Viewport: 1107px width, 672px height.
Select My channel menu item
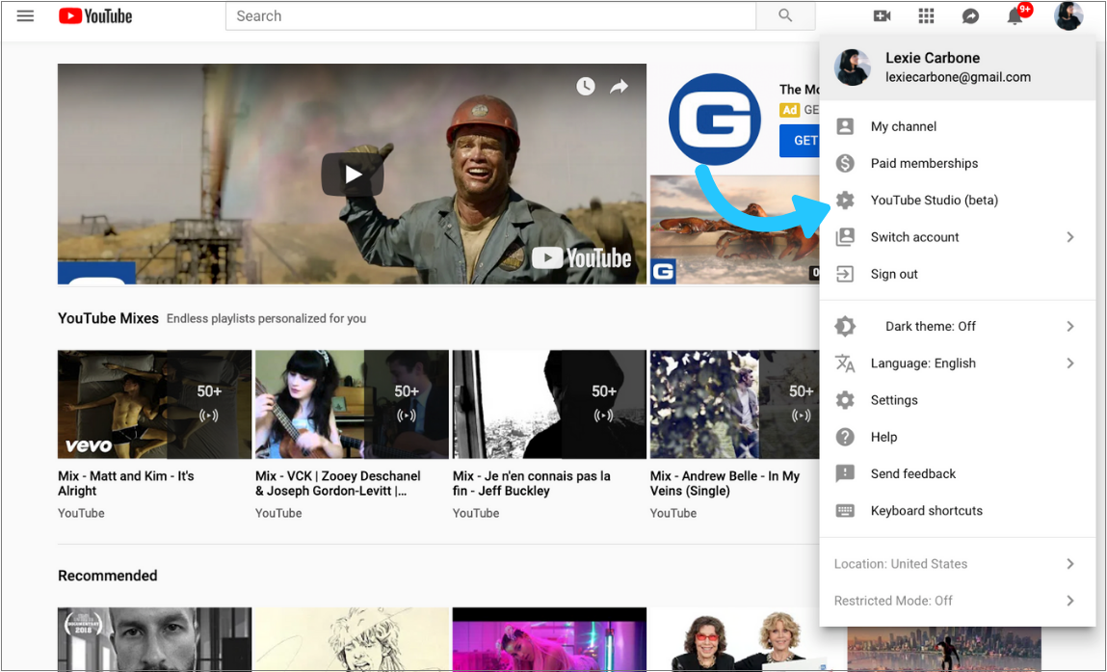click(x=958, y=126)
